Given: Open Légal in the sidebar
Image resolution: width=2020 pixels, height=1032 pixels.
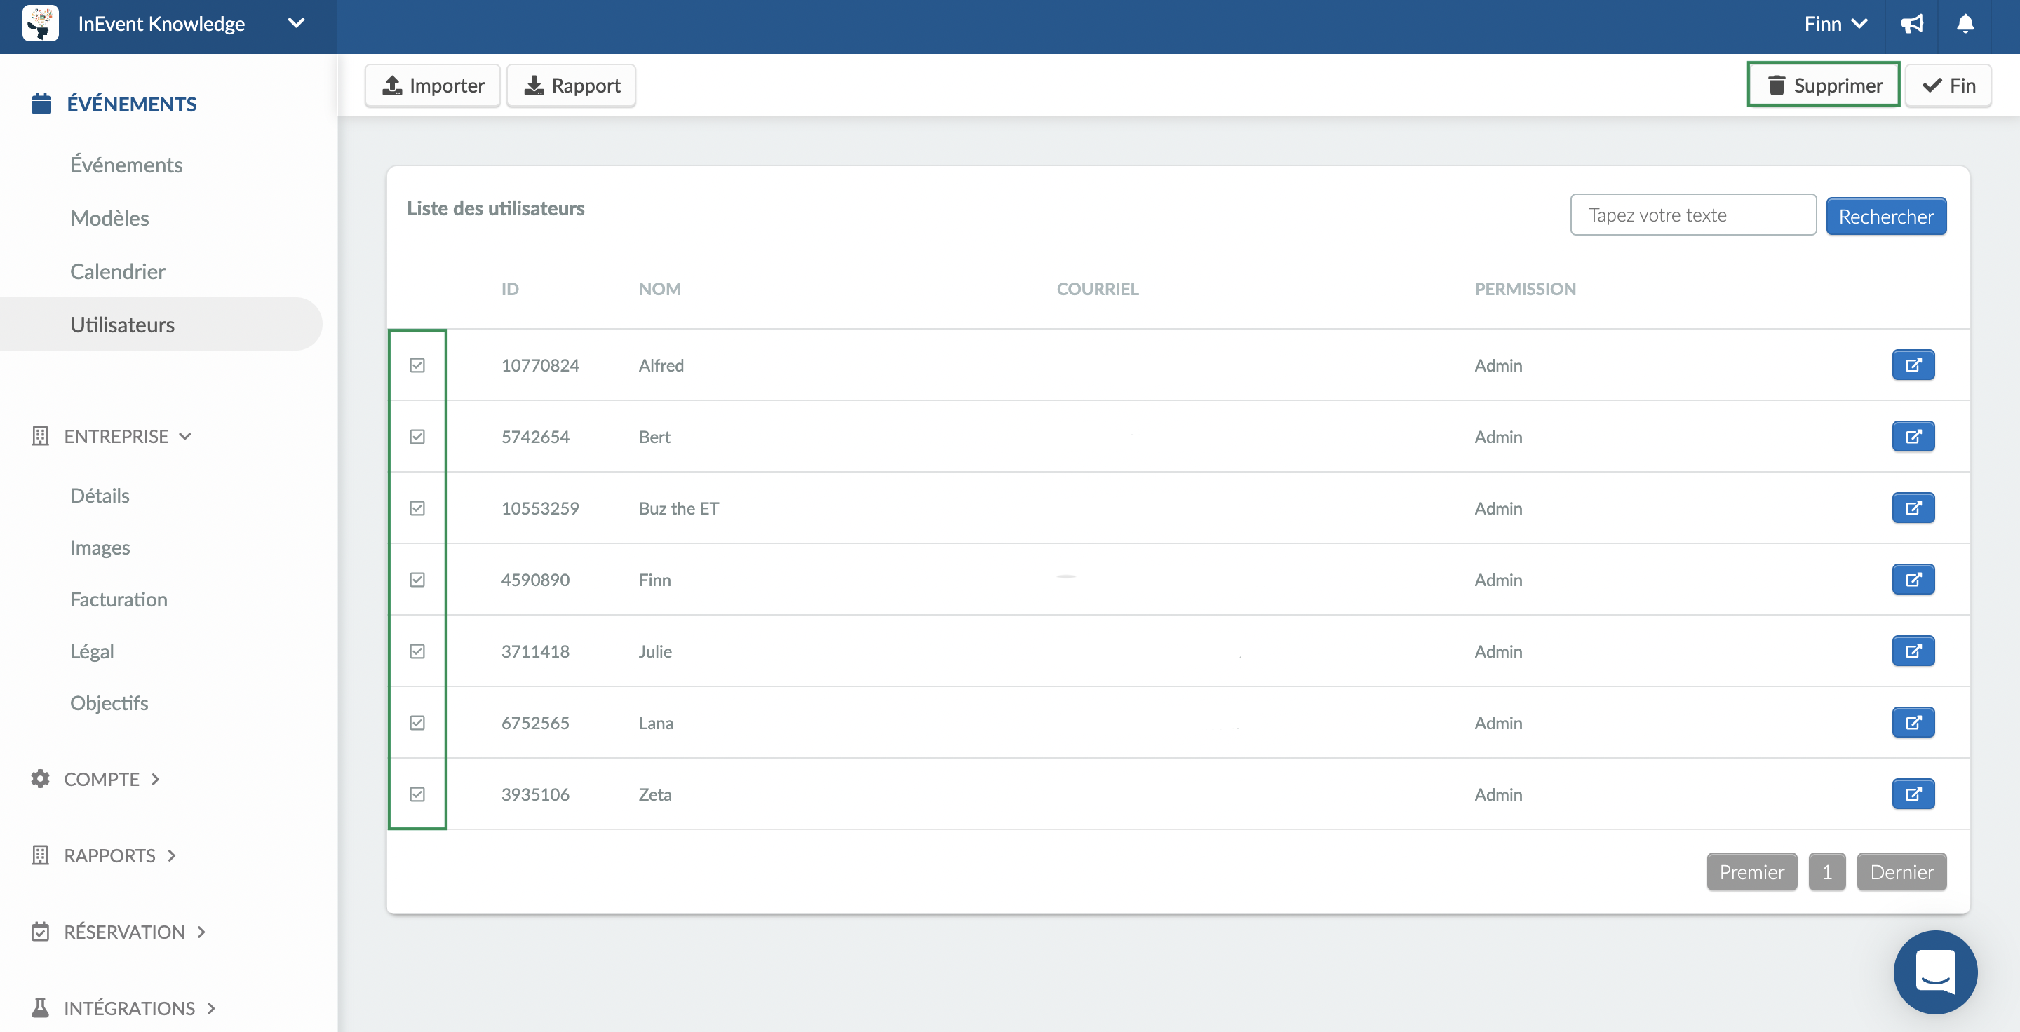Looking at the screenshot, I should (x=92, y=651).
